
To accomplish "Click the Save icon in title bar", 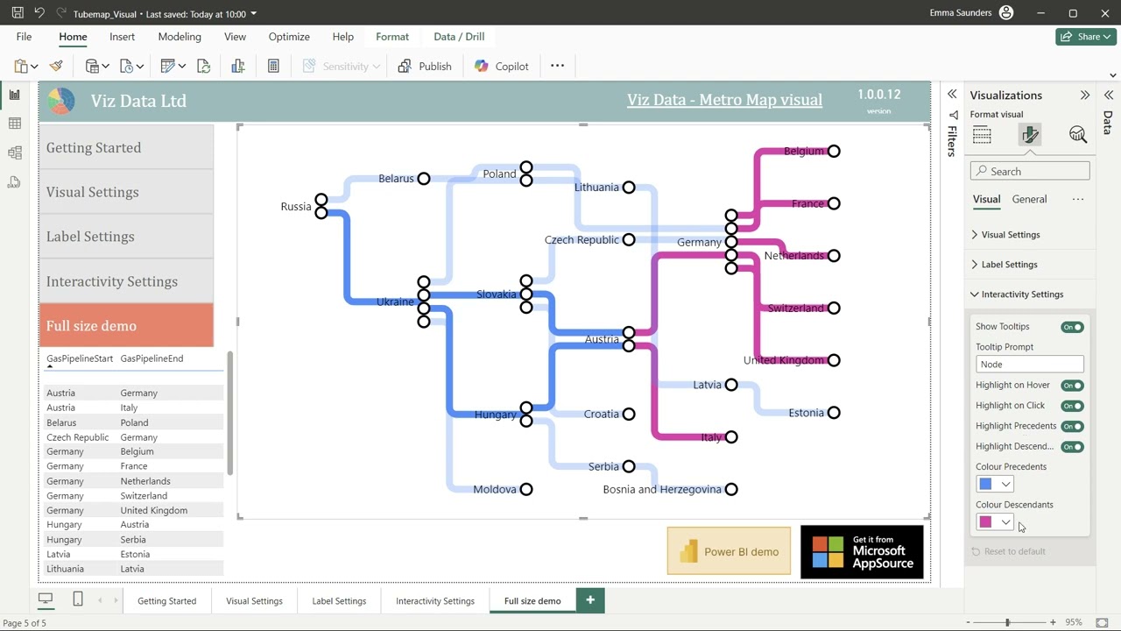I will pyautogui.click(x=18, y=13).
